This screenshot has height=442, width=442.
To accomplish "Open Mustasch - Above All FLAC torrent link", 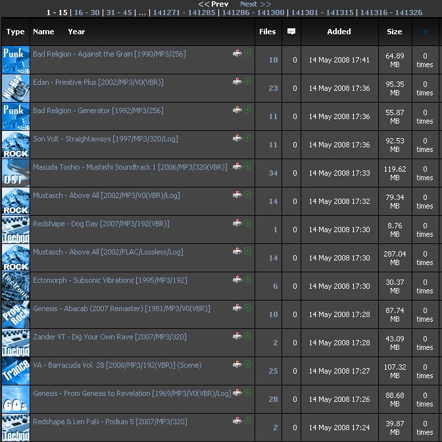I will coord(108,252).
